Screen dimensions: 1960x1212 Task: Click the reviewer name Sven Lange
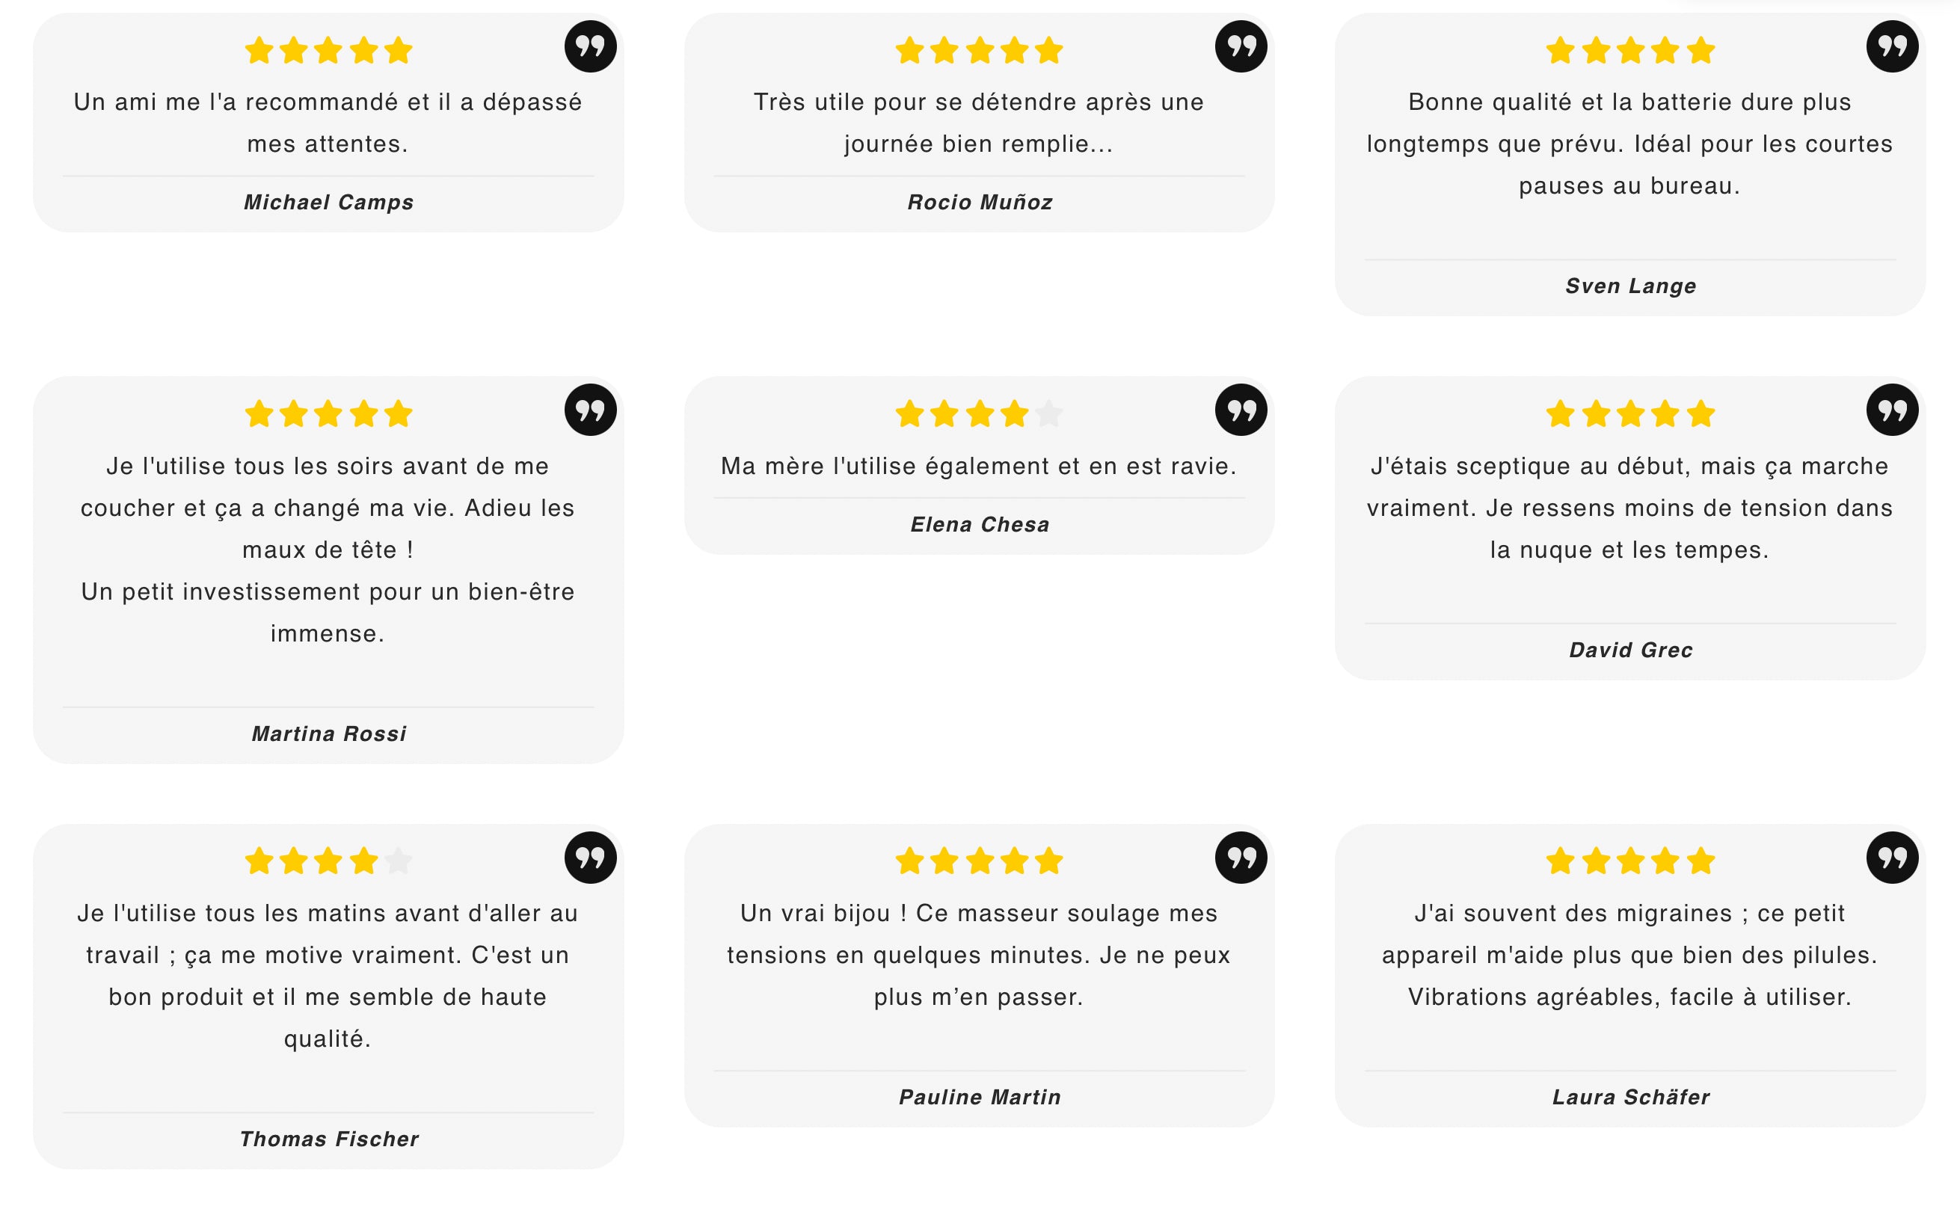[x=1630, y=286]
